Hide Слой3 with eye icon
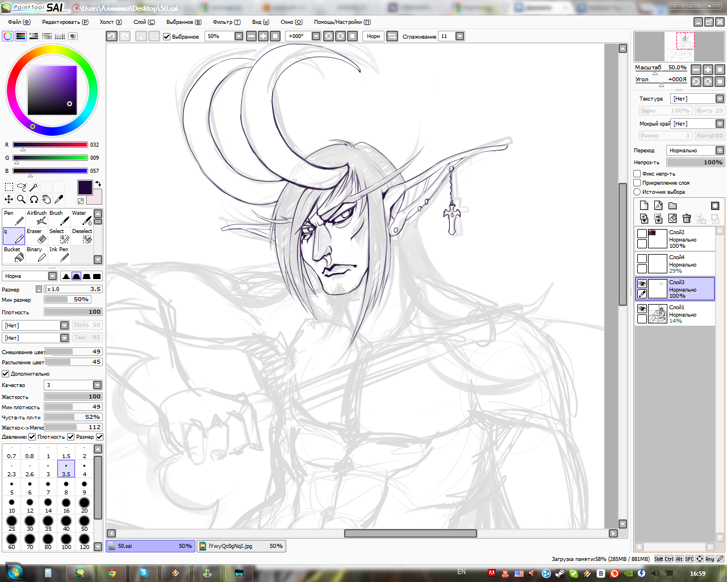Image resolution: width=727 pixels, height=582 pixels. pyautogui.click(x=642, y=284)
